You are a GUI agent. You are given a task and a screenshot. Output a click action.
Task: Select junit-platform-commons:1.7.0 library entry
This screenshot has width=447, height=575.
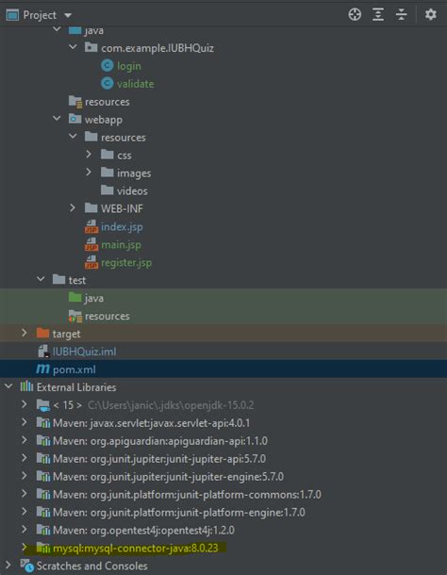click(187, 495)
